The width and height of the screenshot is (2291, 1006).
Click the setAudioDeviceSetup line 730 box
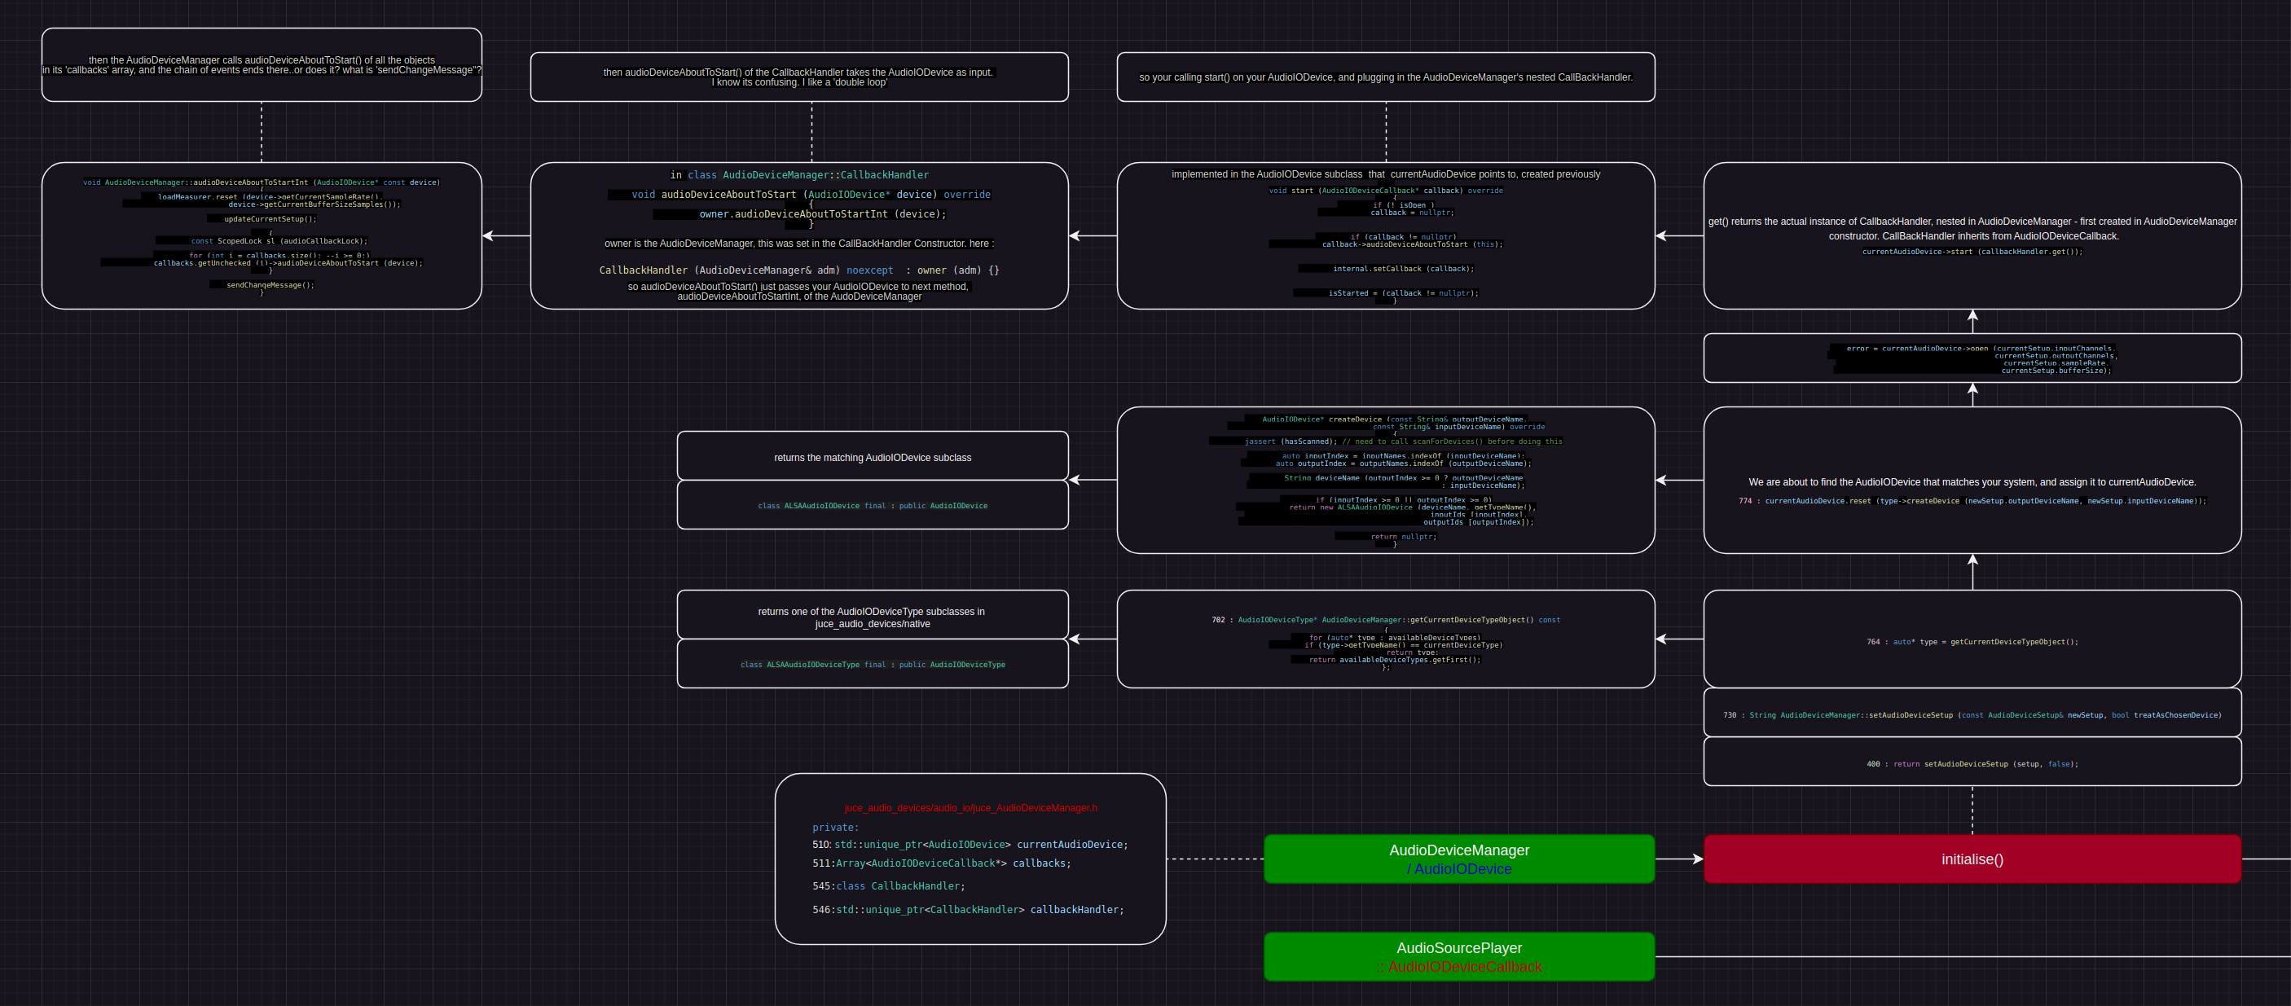pyautogui.click(x=1972, y=714)
